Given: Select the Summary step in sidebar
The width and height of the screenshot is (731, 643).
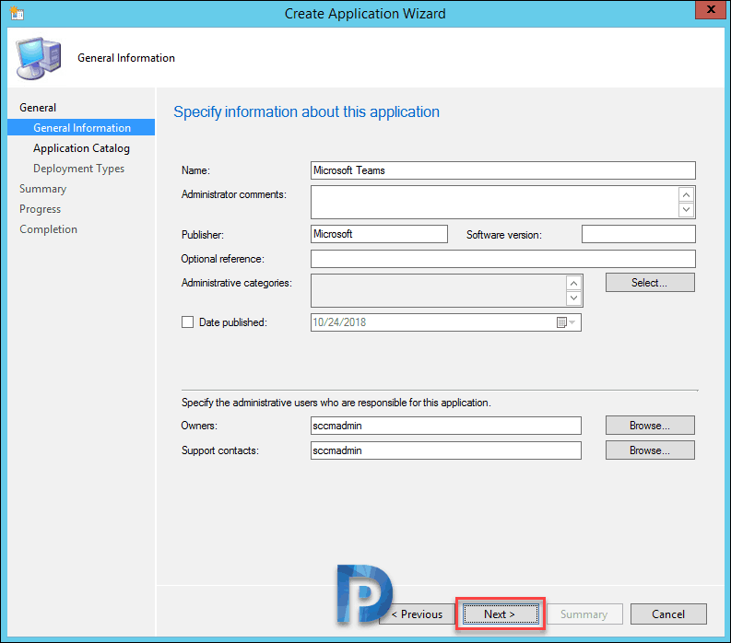Looking at the screenshot, I should coord(43,189).
